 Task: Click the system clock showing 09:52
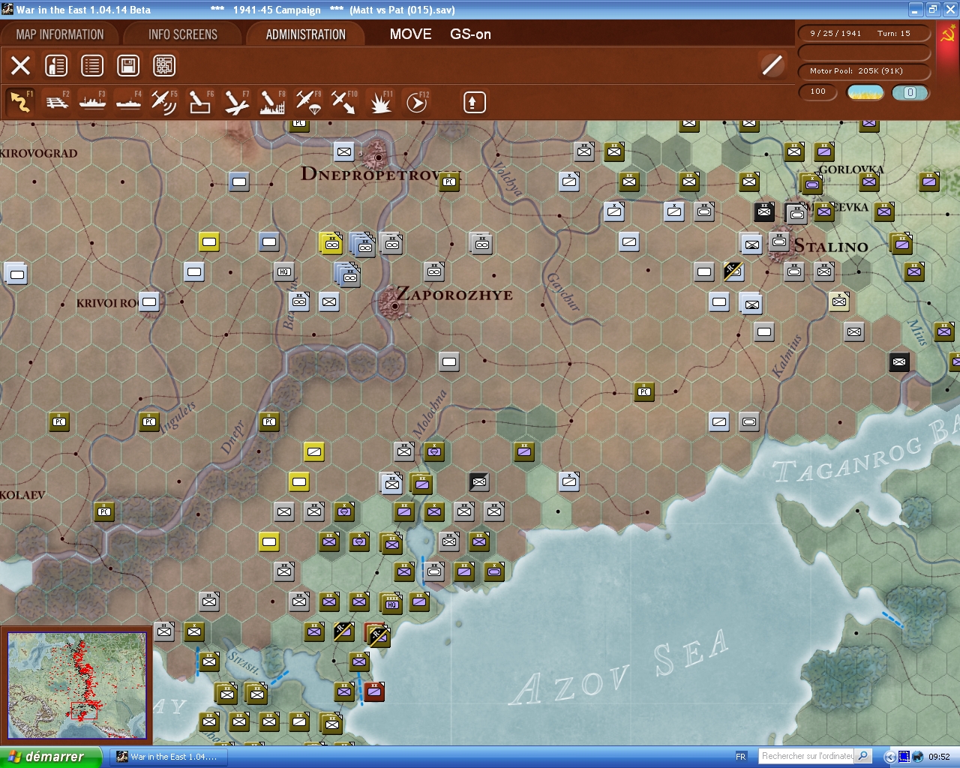[x=939, y=757]
